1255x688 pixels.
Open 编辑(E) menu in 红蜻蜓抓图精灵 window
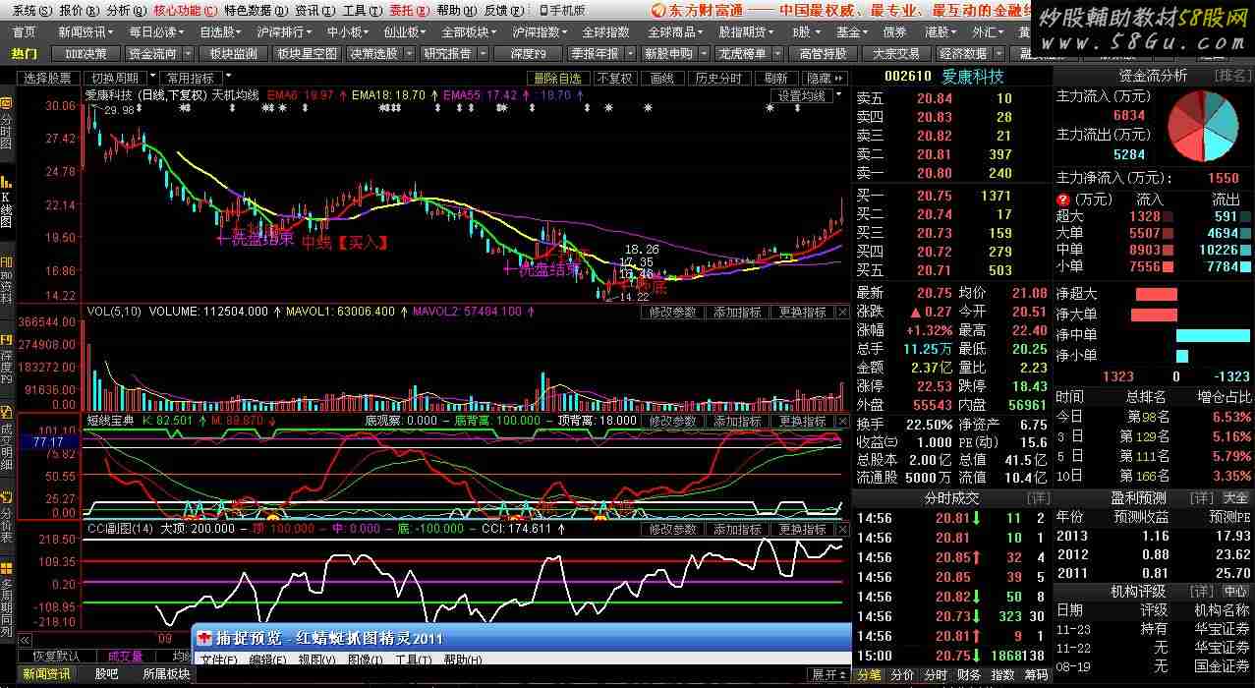click(x=267, y=660)
